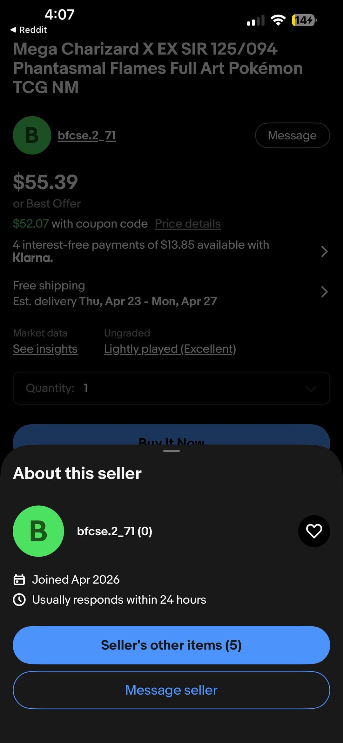Open Seller's other items (5)
The image size is (343, 743).
171,645
